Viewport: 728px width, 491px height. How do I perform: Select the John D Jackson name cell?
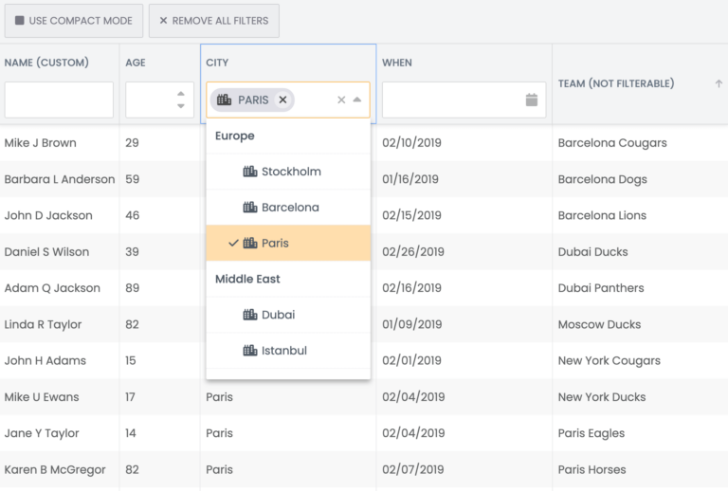pos(60,215)
